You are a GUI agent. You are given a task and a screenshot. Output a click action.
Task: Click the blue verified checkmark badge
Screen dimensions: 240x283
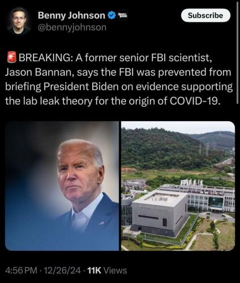[x=112, y=15]
